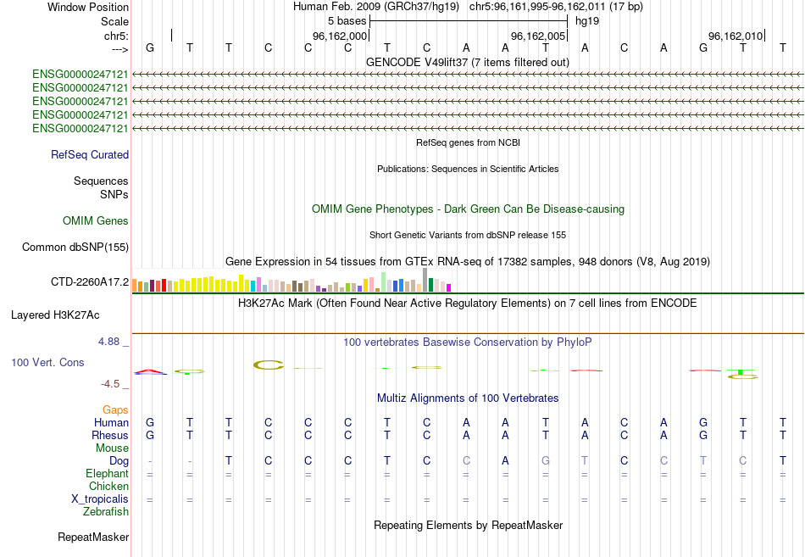Click 100 vertebrates Basewise Conservation by PhyloP title
This screenshot has width=805, height=557.
(x=468, y=343)
